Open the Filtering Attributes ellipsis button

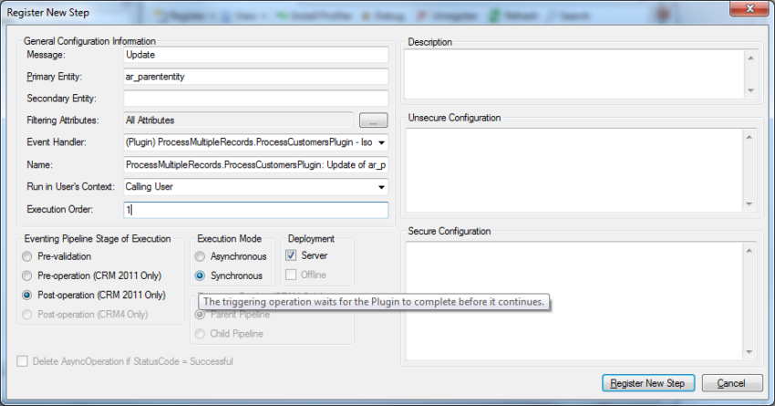click(x=373, y=120)
